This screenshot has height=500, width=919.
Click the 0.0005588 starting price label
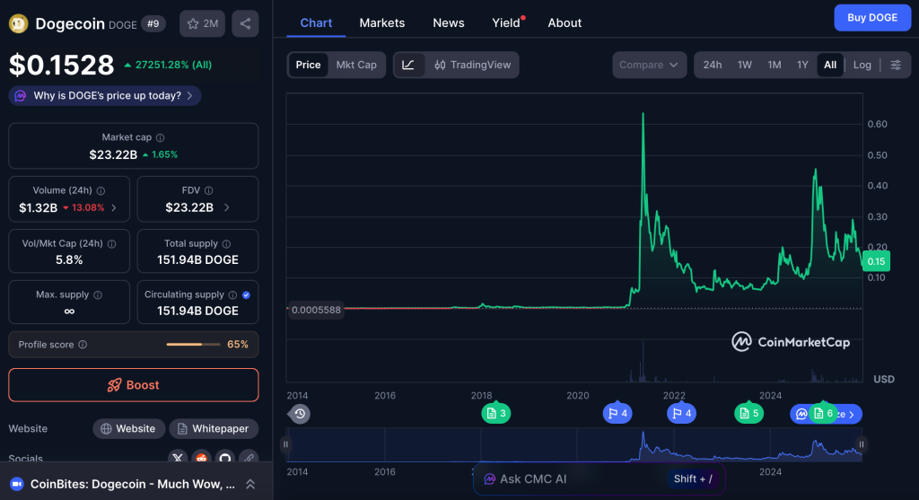click(316, 310)
